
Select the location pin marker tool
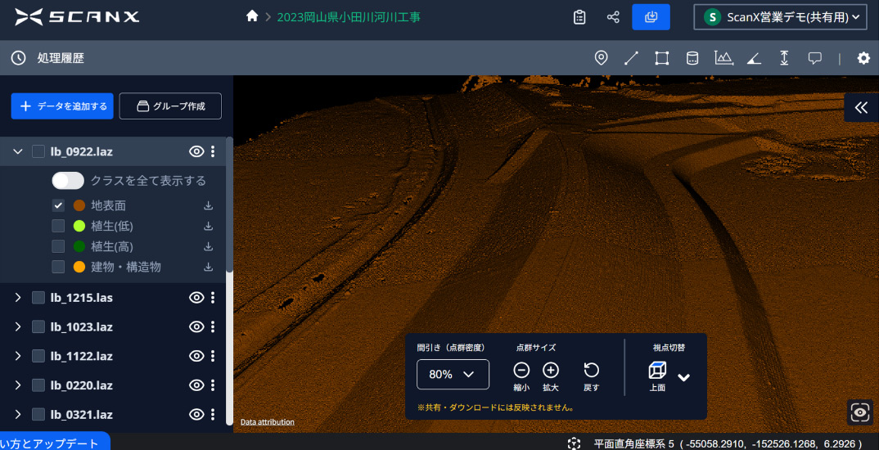click(x=601, y=58)
